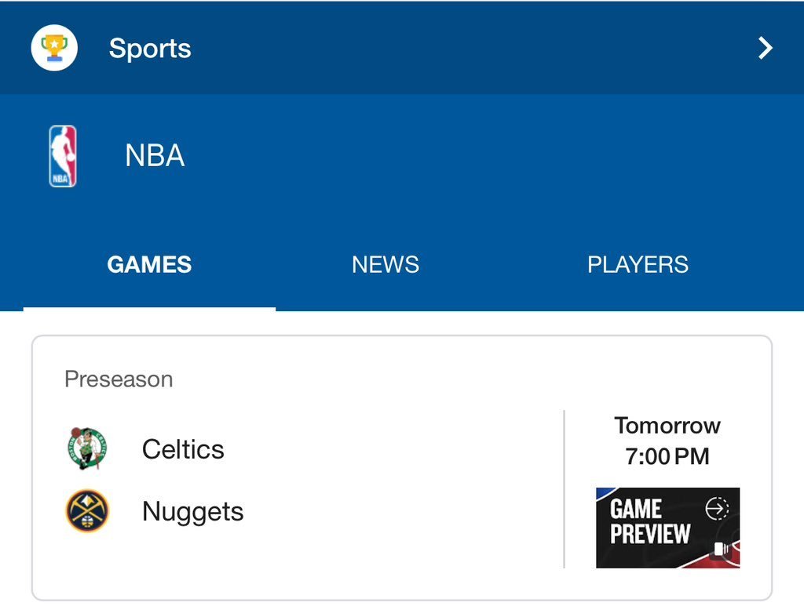Click the Boston Celtics team logo
The image size is (804, 606).
[x=86, y=448]
